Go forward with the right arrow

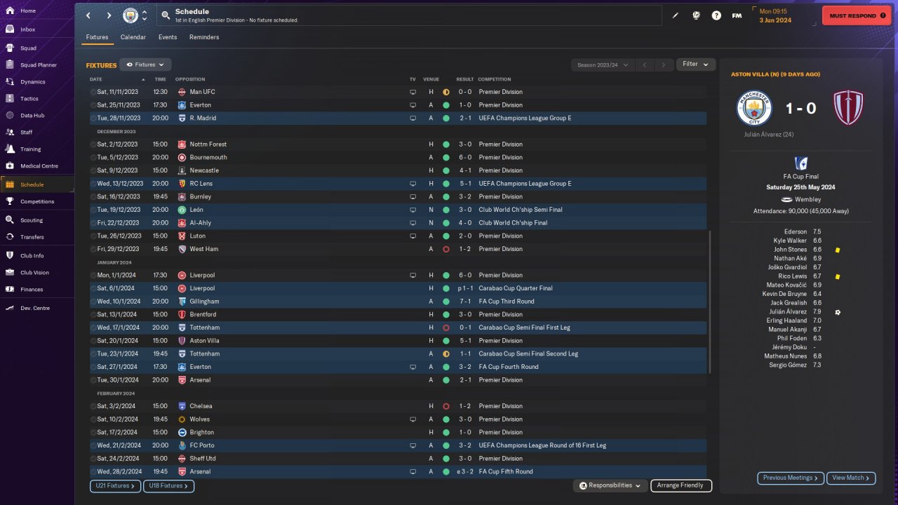(109, 15)
